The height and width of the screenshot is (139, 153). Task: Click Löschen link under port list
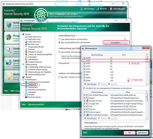(x=114, y=84)
